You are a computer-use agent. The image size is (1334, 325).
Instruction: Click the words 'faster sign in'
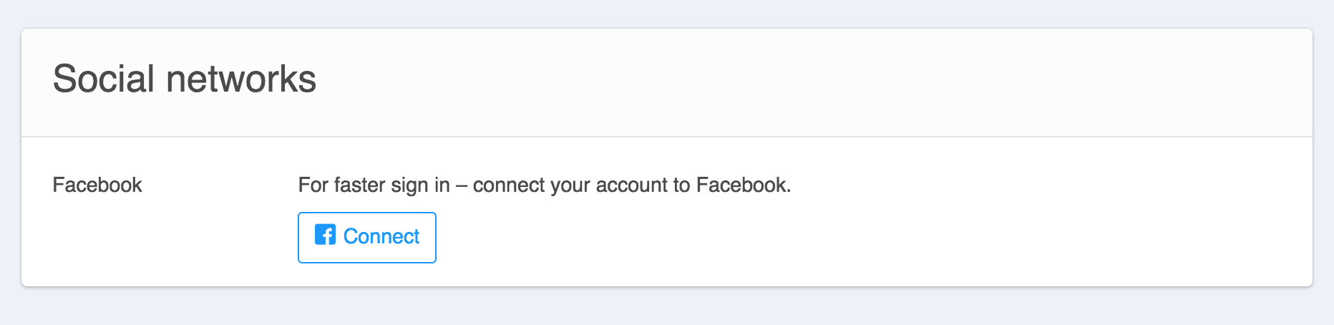coord(391,185)
